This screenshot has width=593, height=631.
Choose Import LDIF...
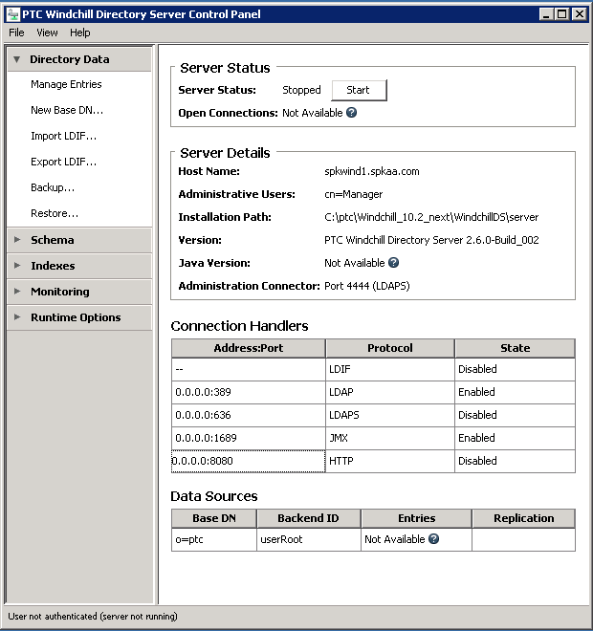click(x=64, y=136)
